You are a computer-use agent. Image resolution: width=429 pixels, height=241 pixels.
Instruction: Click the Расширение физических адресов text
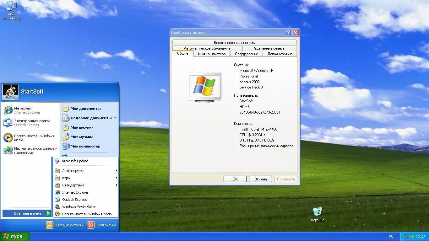coord(266,146)
